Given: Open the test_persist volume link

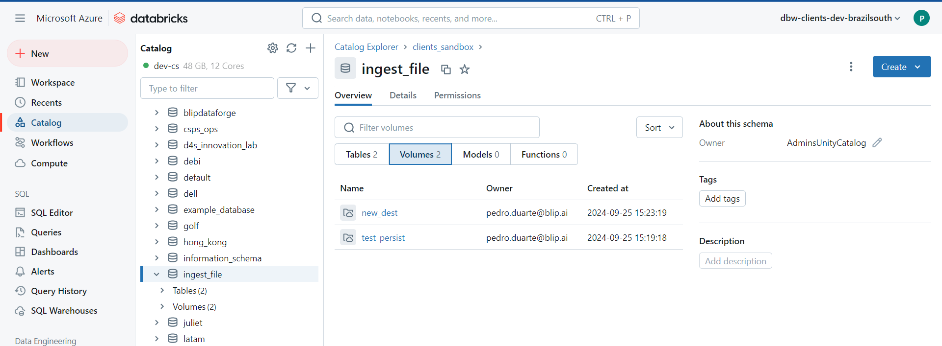Looking at the screenshot, I should [x=383, y=238].
